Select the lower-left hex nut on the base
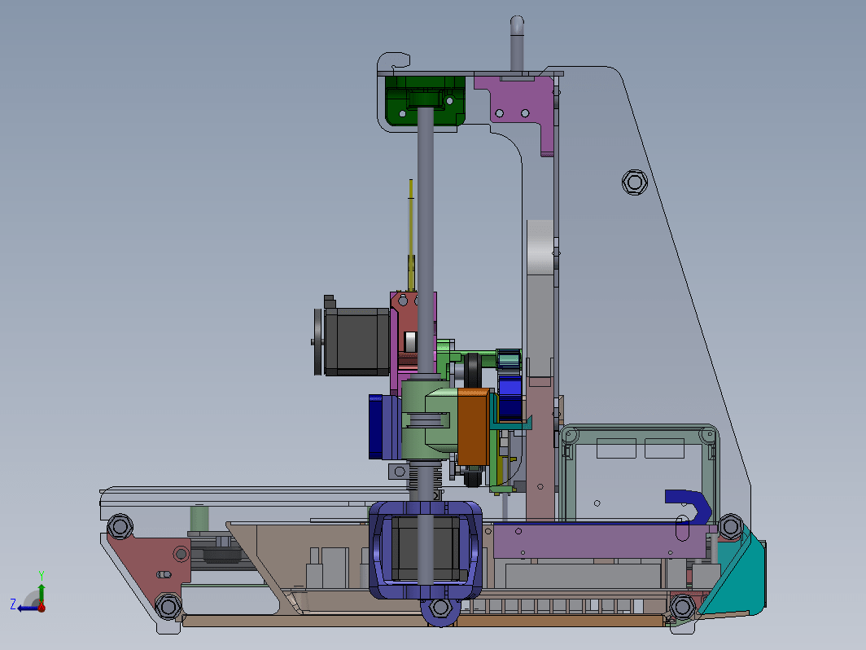Screen dimensions: 866x650 click(168, 606)
